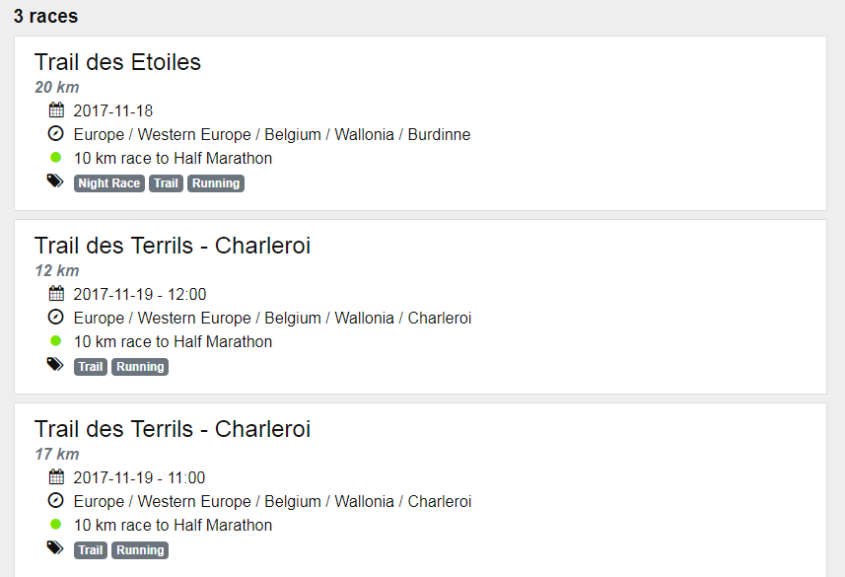
Task: Click green dot in the 17 km race card
Action: point(56,525)
